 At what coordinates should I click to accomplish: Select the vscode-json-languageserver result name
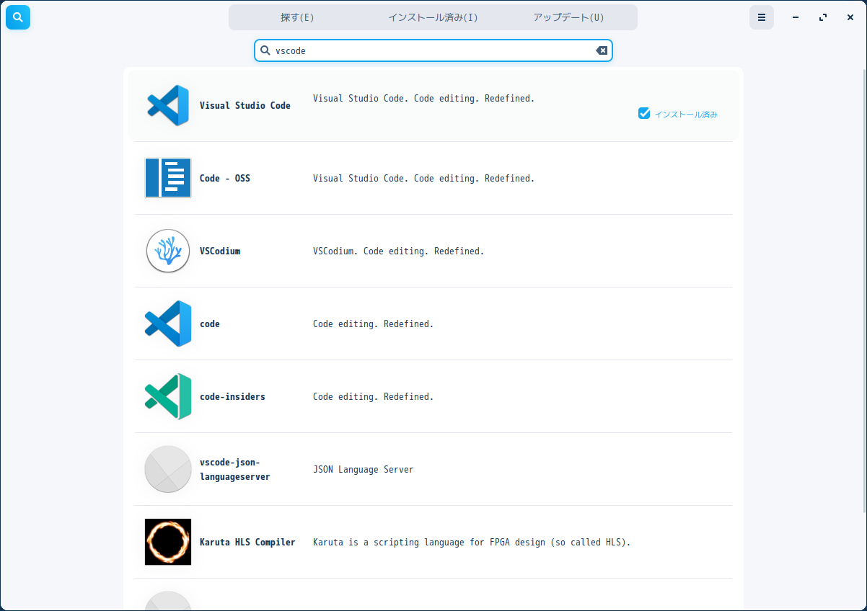click(x=234, y=469)
